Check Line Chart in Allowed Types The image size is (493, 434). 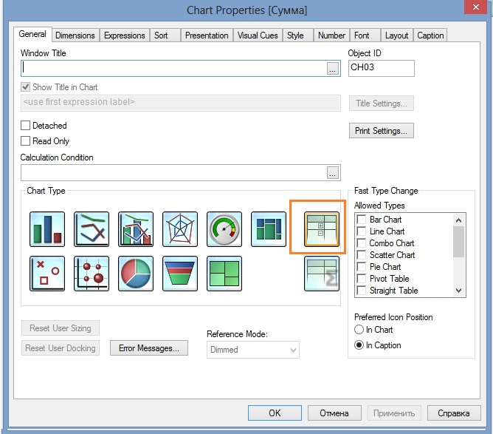point(362,231)
